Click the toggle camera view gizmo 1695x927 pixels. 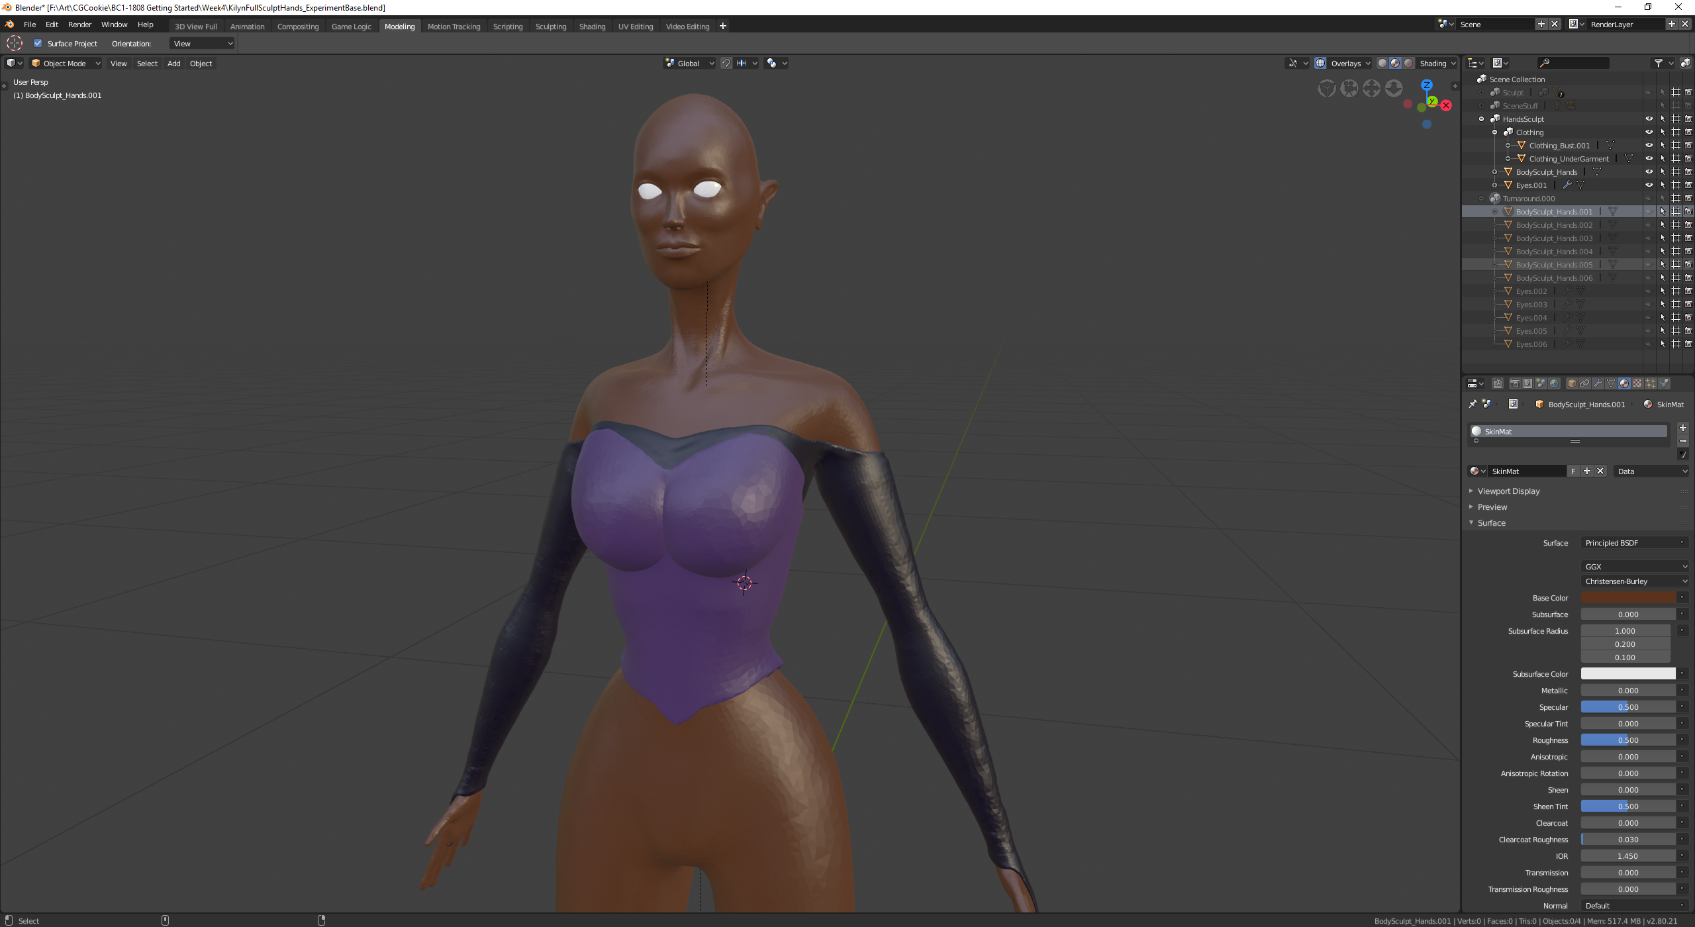[1349, 88]
